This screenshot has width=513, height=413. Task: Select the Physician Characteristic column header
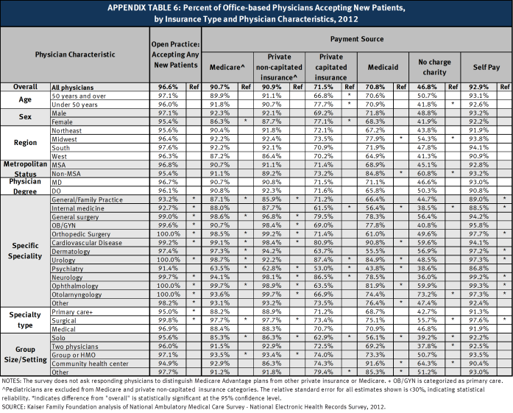76,54
